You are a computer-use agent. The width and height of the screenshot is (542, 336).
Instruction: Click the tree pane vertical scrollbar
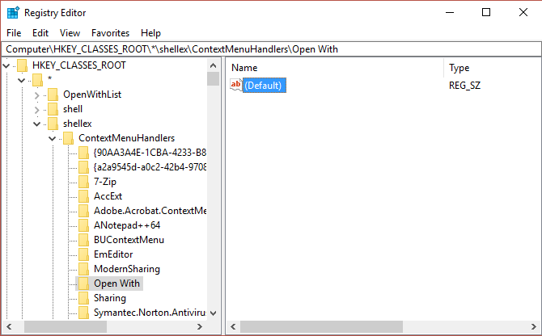coord(213,202)
